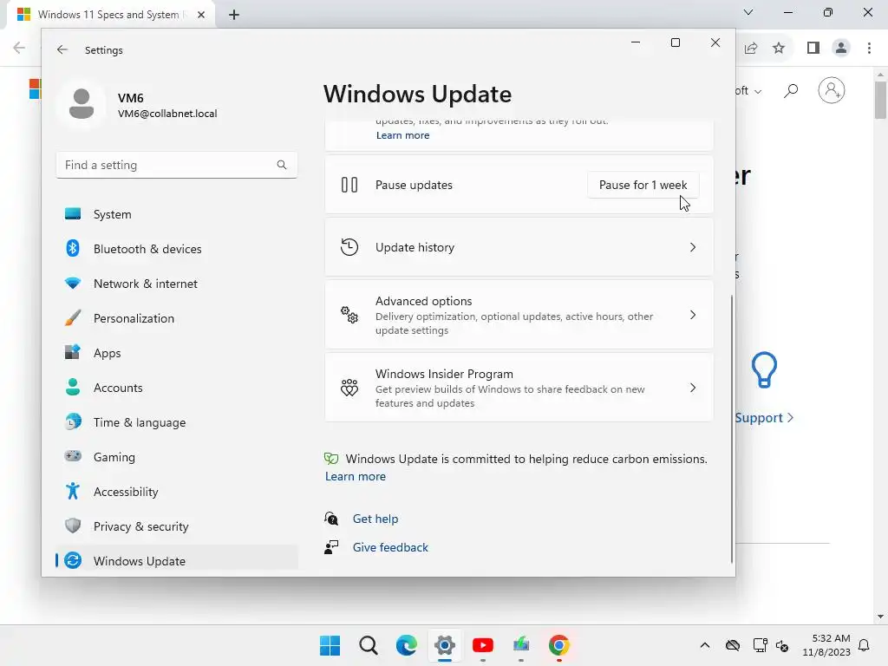The width and height of the screenshot is (888, 666).
Task: Click Learn more about carbon emissions link
Action: click(355, 476)
